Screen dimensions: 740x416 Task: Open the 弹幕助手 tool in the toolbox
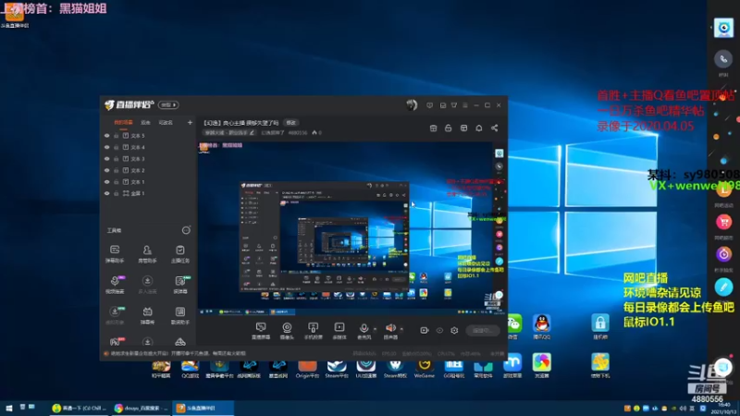click(115, 253)
